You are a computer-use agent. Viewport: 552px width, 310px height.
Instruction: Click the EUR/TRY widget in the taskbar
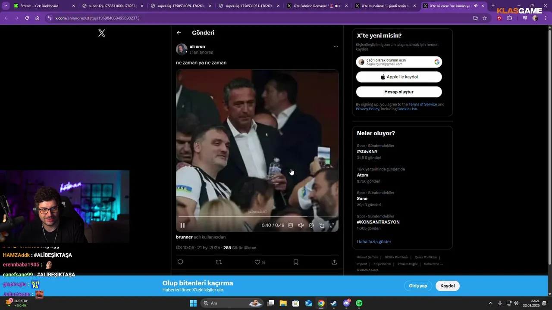[x=17, y=303]
